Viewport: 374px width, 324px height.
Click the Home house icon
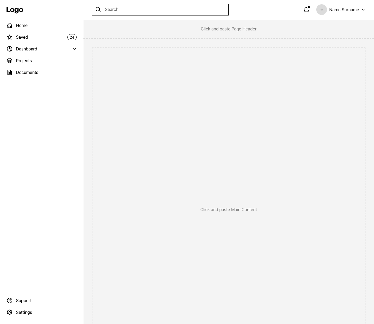click(10, 25)
